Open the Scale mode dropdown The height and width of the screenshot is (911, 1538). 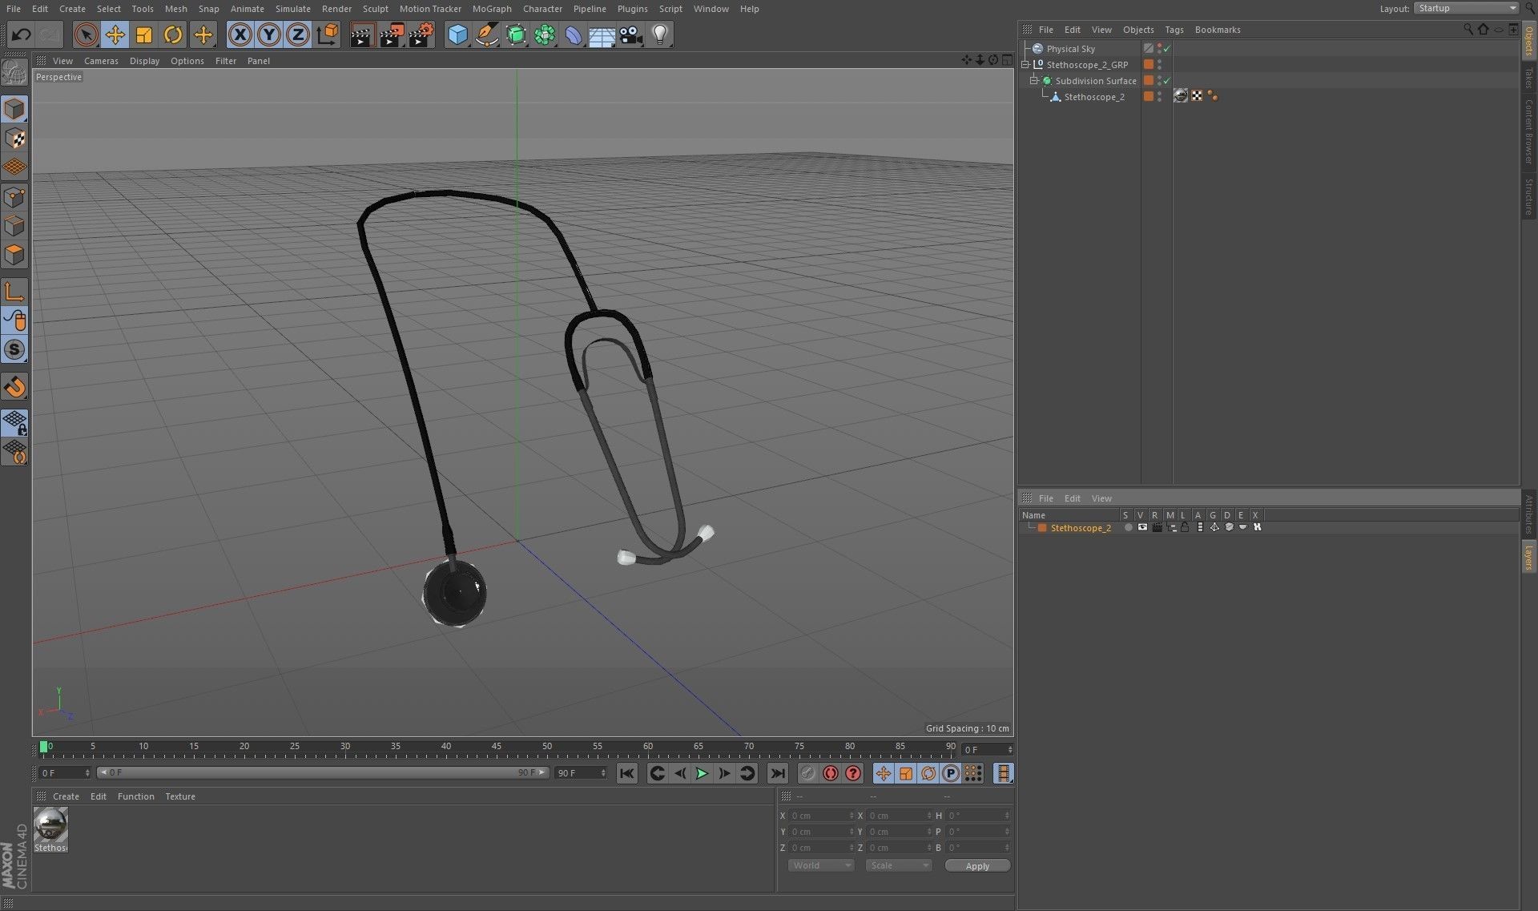pos(899,865)
